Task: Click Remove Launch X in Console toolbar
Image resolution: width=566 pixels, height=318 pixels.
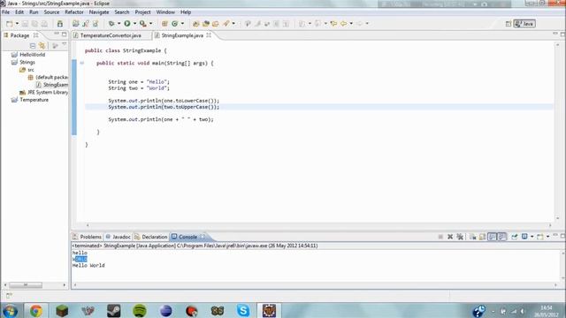Action: [450, 237]
